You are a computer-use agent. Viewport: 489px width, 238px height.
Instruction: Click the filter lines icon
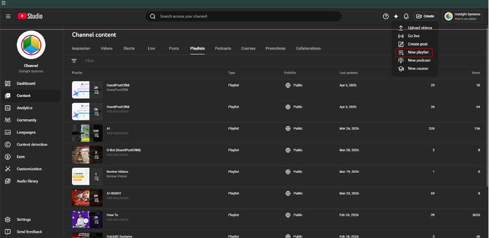(x=74, y=61)
